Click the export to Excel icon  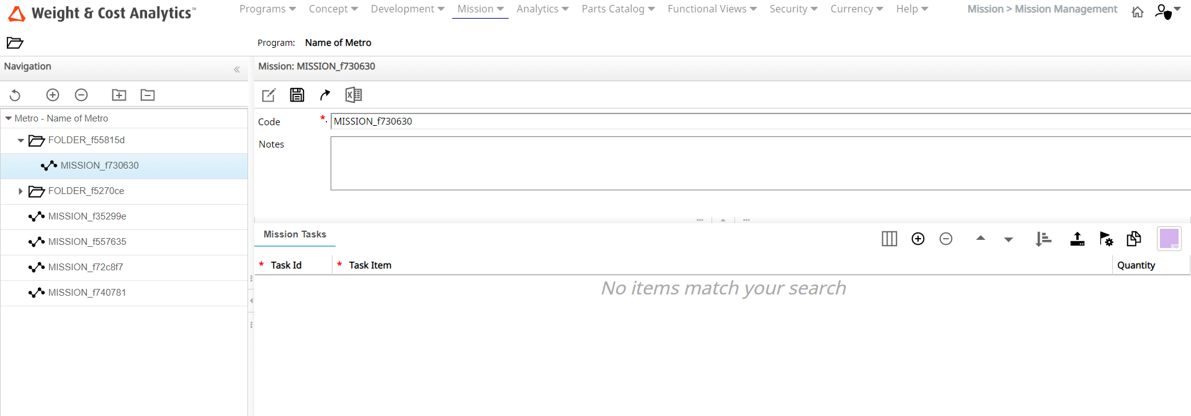pyautogui.click(x=353, y=95)
